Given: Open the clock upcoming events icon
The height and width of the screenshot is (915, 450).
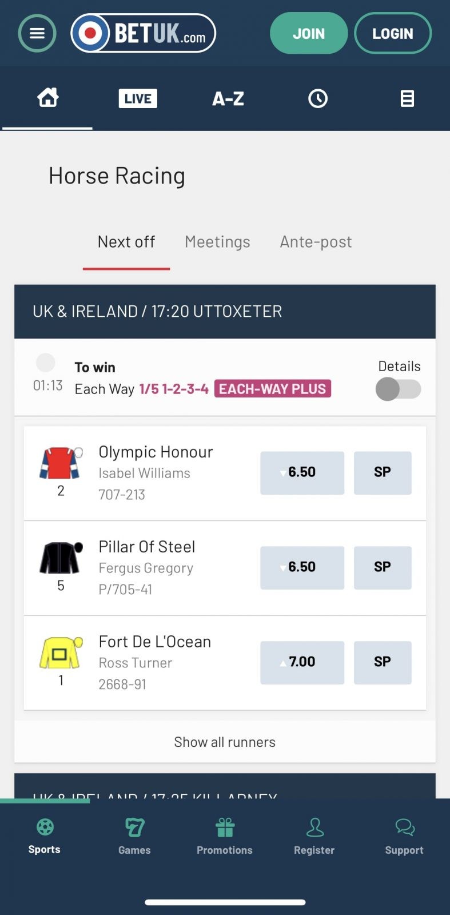Looking at the screenshot, I should point(318,98).
